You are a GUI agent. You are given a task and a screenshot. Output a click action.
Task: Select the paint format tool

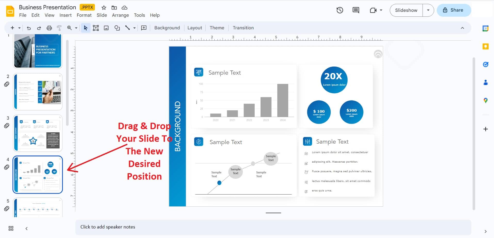tap(59, 28)
